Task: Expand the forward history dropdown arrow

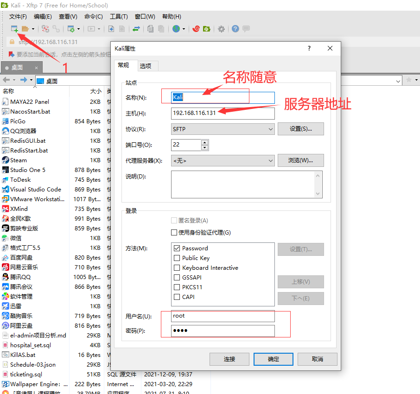Action: tap(32, 80)
